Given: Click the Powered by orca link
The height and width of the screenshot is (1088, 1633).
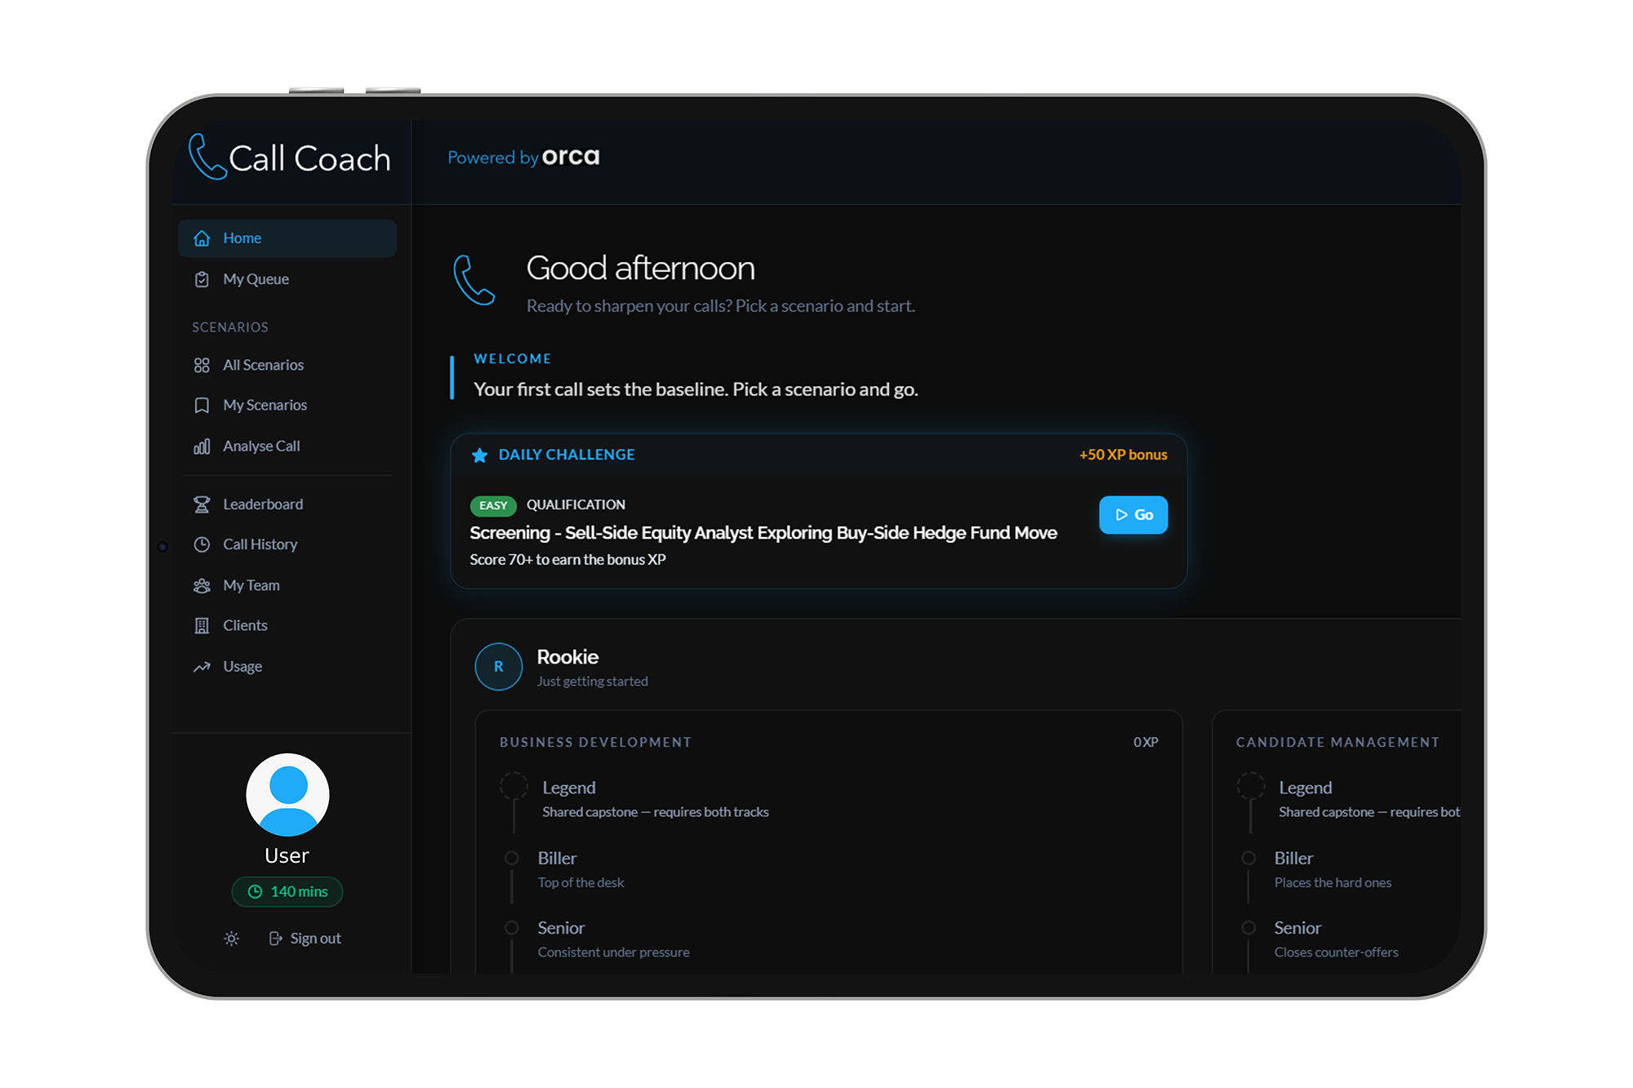Looking at the screenshot, I should coord(523,157).
